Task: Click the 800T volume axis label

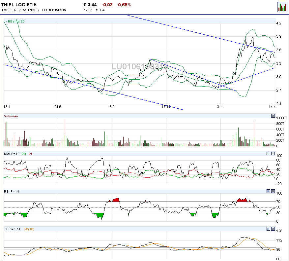Action: point(280,124)
